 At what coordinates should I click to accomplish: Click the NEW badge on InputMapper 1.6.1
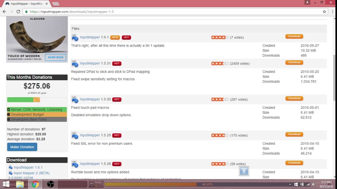(115, 37)
